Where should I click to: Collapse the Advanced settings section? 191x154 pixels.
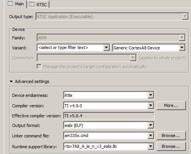11,81
